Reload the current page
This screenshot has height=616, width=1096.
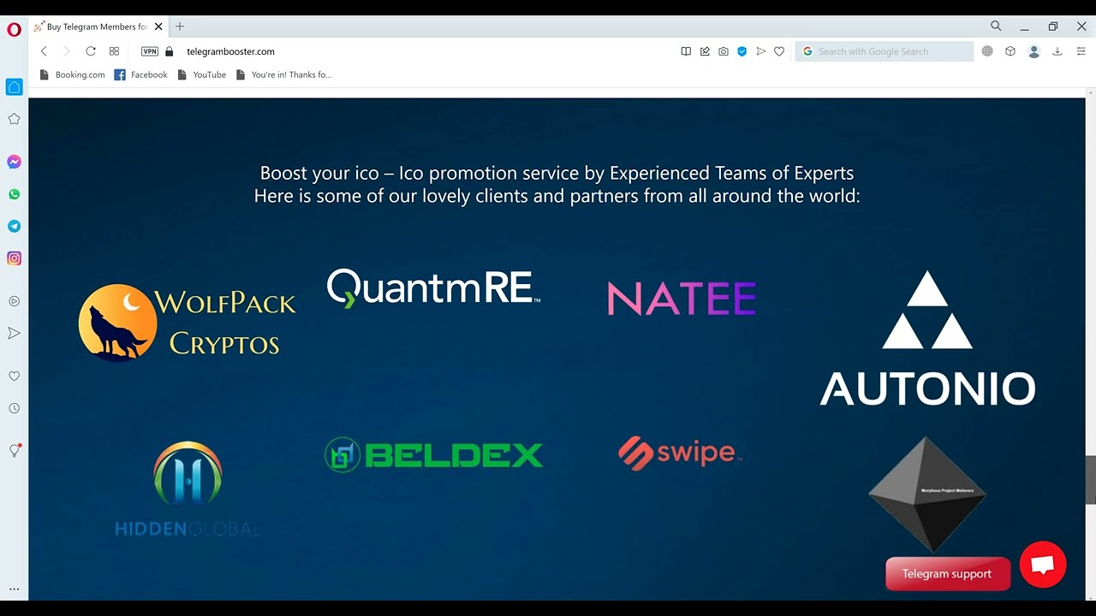click(91, 51)
